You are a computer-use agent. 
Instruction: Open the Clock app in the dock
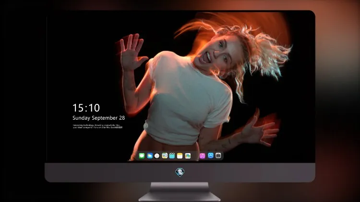coord(157,156)
